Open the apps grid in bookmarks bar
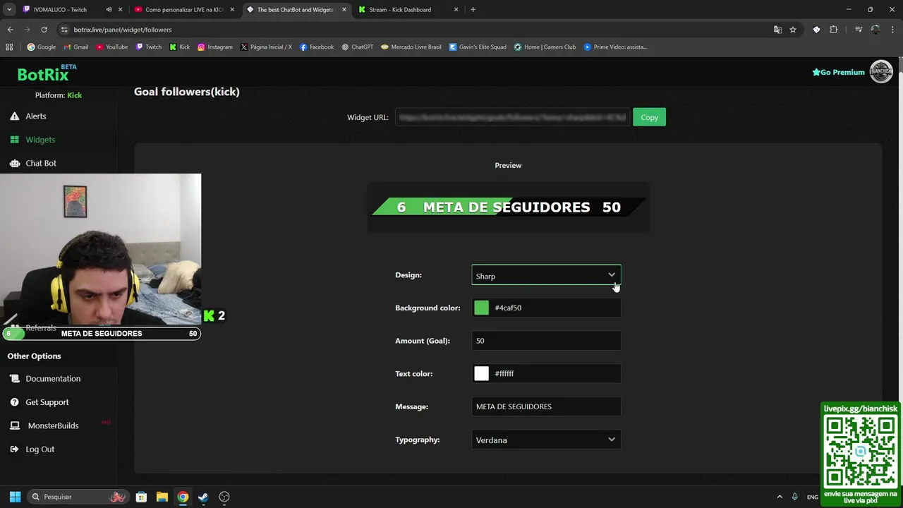 9,47
